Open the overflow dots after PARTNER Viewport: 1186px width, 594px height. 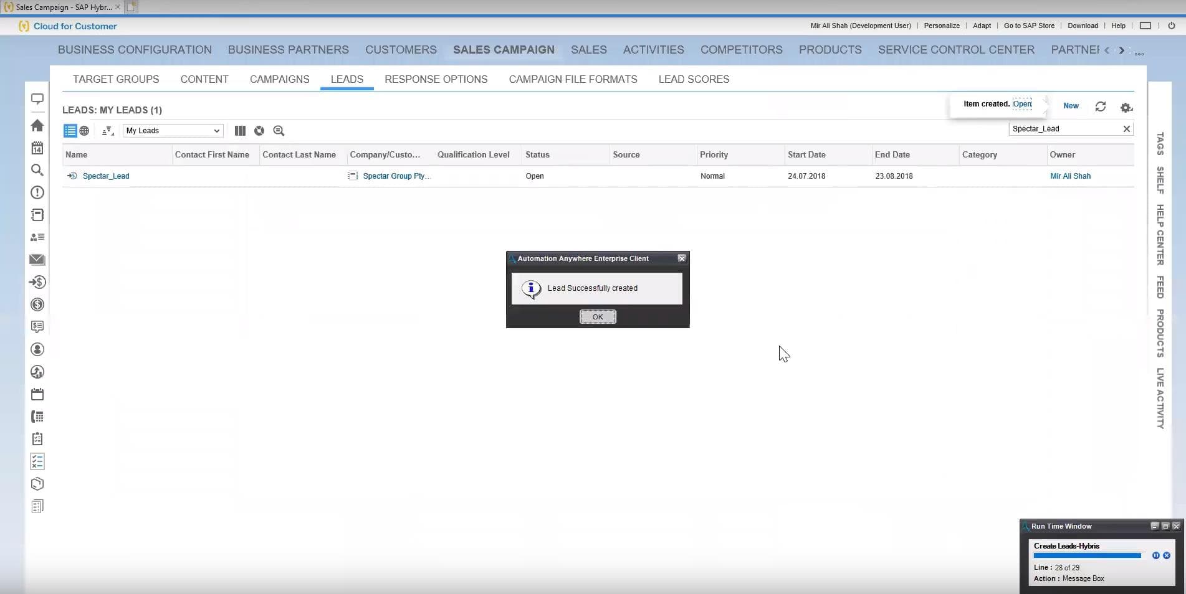coord(1139,54)
